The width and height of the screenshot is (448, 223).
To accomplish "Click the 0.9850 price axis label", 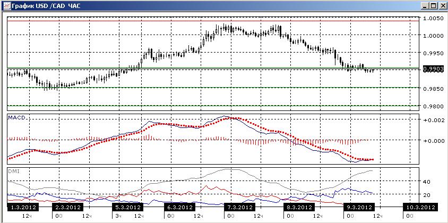I will (x=434, y=89).
